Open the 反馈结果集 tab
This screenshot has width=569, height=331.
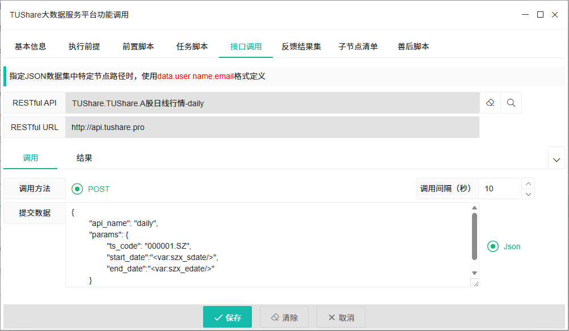coord(301,47)
